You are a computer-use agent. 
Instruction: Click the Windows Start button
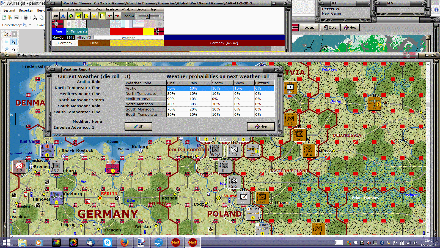pyautogui.click(x=7, y=243)
